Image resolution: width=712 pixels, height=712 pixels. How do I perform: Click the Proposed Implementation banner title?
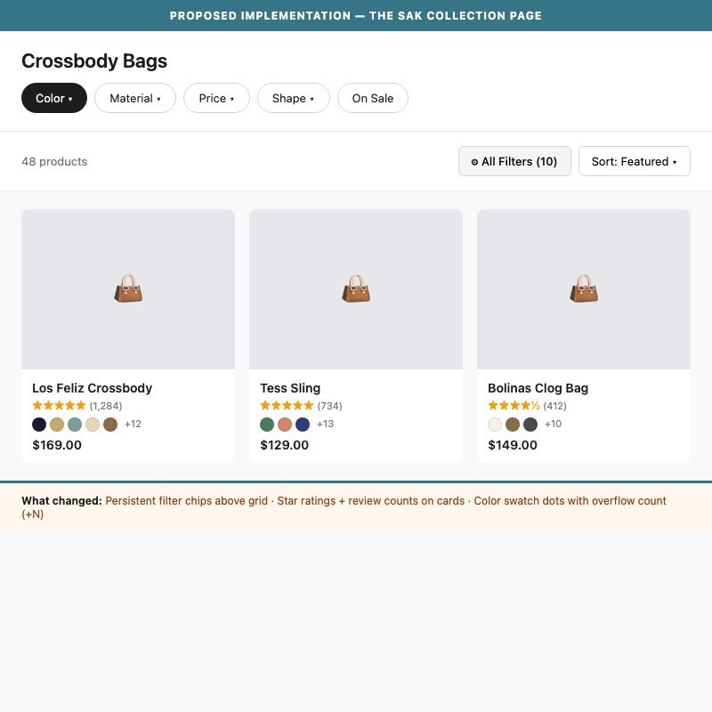356,16
